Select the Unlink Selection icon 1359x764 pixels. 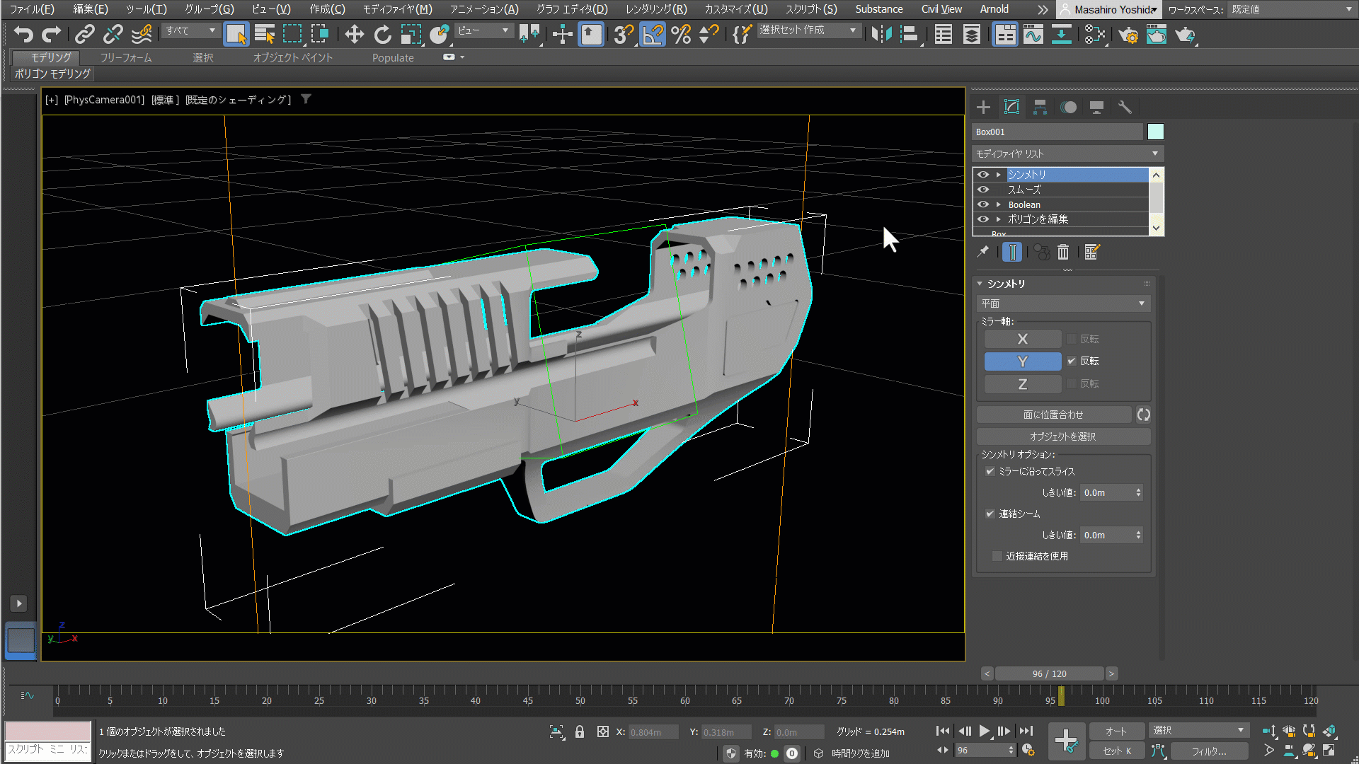coord(113,34)
